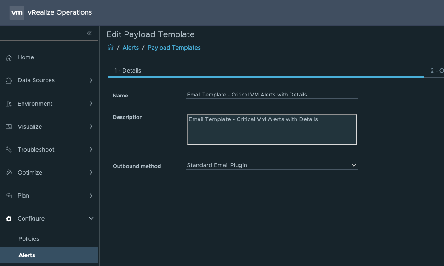This screenshot has width=444, height=266.
Task: Expand the Data Sources menu chevron
Action: click(x=91, y=80)
